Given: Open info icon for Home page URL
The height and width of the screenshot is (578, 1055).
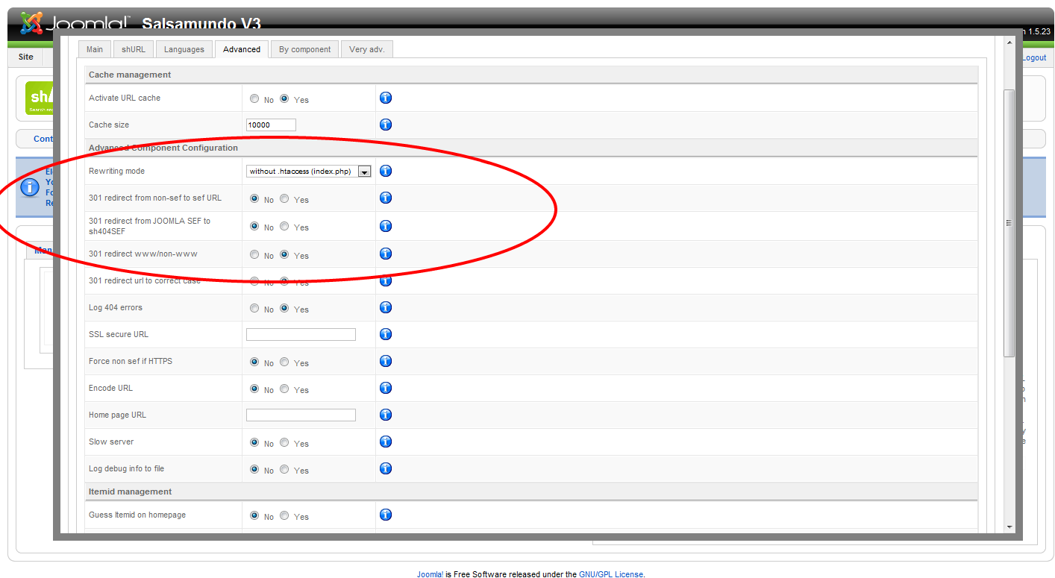Looking at the screenshot, I should click(x=386, y=415).
